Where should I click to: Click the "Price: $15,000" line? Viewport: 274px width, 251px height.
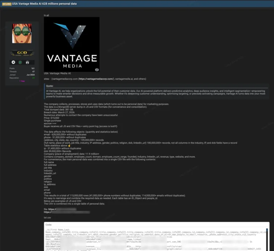pyautogui.click(x=52, y=118)
